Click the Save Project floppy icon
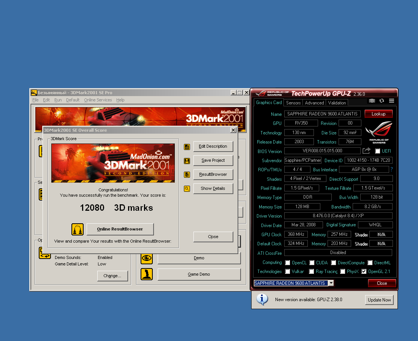This screenshot has width=418, height=341. tap(187, 161)
